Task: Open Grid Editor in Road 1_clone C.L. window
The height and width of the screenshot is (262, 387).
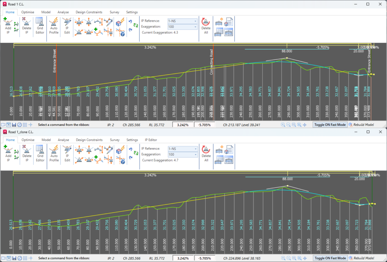Action: (x=40, y=154)
